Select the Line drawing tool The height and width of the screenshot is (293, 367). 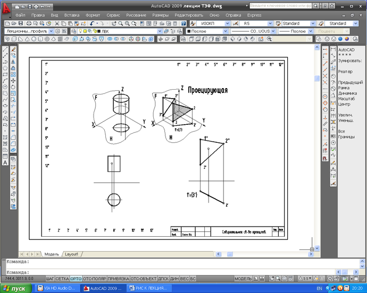click(5, 49)
